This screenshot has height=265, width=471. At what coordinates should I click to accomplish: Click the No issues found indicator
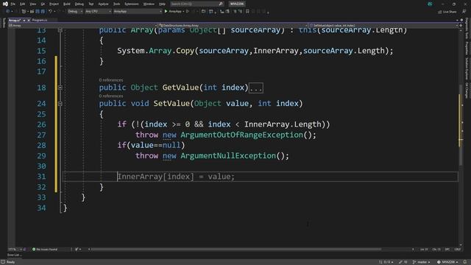[45, 250]
